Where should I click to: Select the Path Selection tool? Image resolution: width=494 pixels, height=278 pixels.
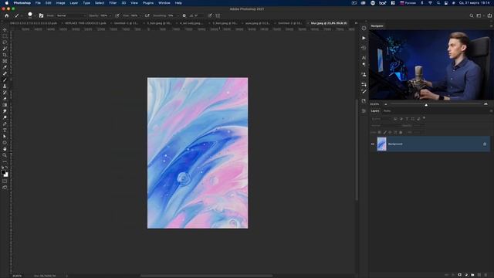point(5,137)
